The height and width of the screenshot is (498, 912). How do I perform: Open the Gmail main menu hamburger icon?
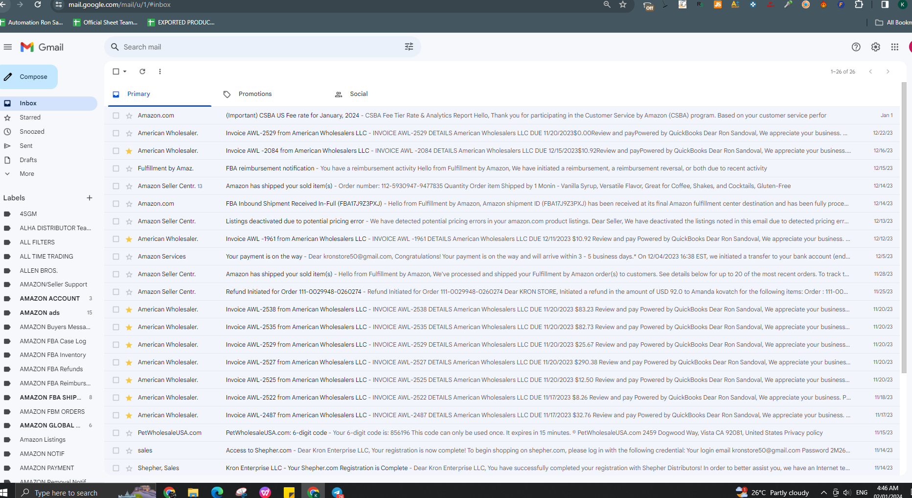[x=7, y=47]
